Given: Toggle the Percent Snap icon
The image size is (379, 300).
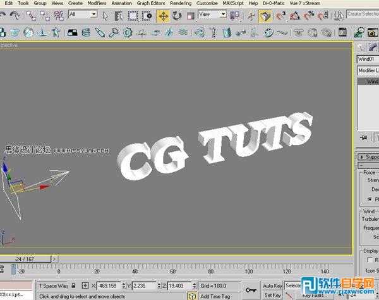Looking at the screenshot, I should (x=309, y=16).
